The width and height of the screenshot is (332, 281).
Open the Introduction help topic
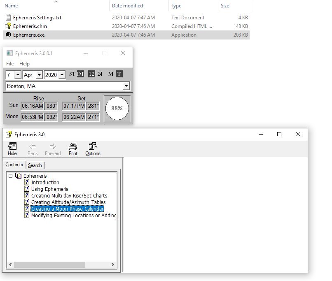[x=45, y=183]
